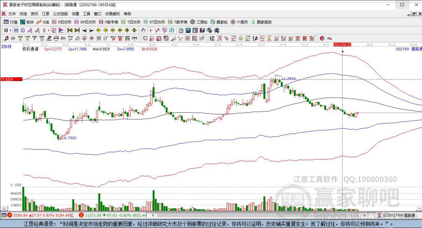Viewport: 422px width, 228px height.
Task: Toggle the pressed red 极 indicator button
Action: click(54, 30)
